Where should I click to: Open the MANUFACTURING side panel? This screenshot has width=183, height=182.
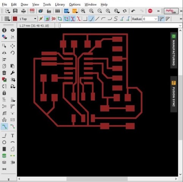pos(174,50)
